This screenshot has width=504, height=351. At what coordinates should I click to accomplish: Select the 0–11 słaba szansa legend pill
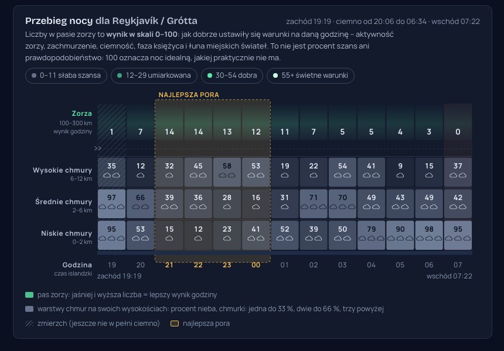point(66,75)
